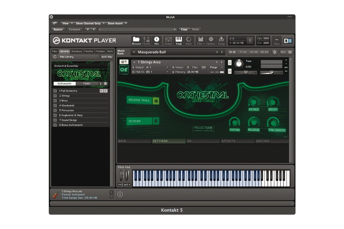Switch to the Modules tab
The height and width of the screenshot is (229, 344).
[100, 51]
